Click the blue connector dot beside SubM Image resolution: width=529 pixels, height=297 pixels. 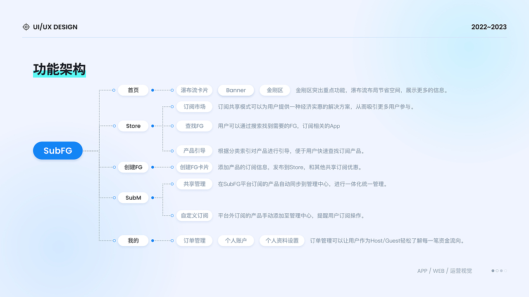pyautogui.click(x=152, y=198)
